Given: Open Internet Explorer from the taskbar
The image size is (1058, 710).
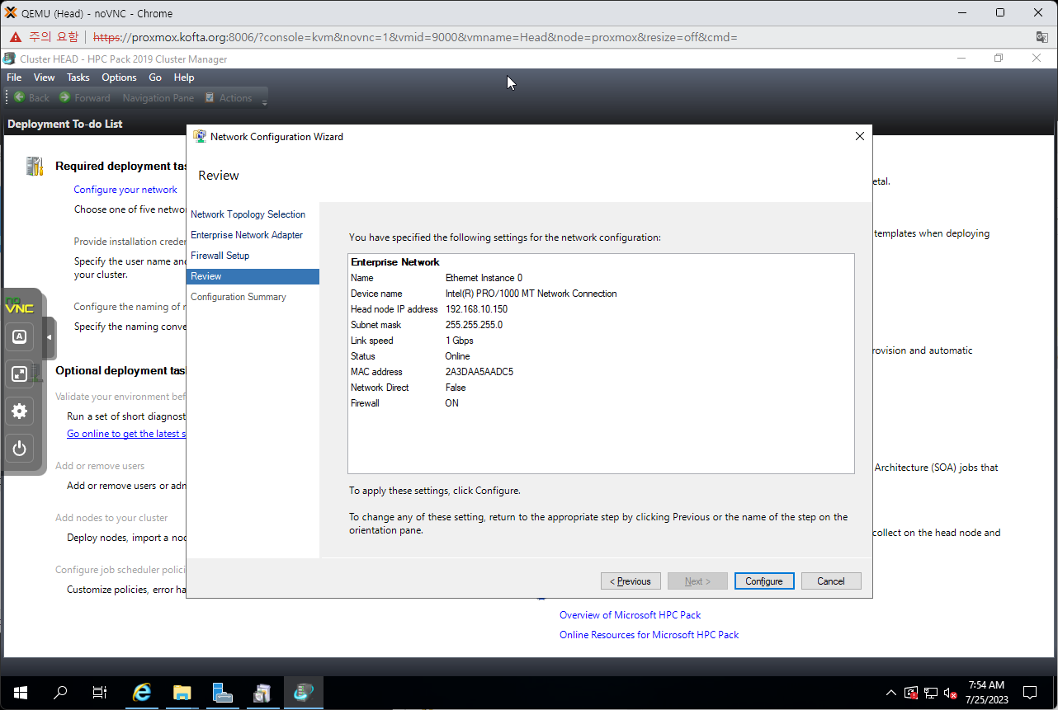Looking at the screenshot, I should click(142, 693).
